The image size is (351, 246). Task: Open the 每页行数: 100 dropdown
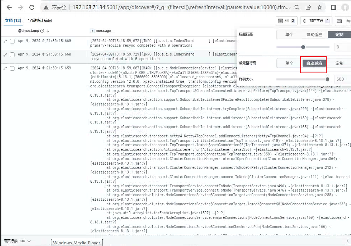tap(17, 241)
